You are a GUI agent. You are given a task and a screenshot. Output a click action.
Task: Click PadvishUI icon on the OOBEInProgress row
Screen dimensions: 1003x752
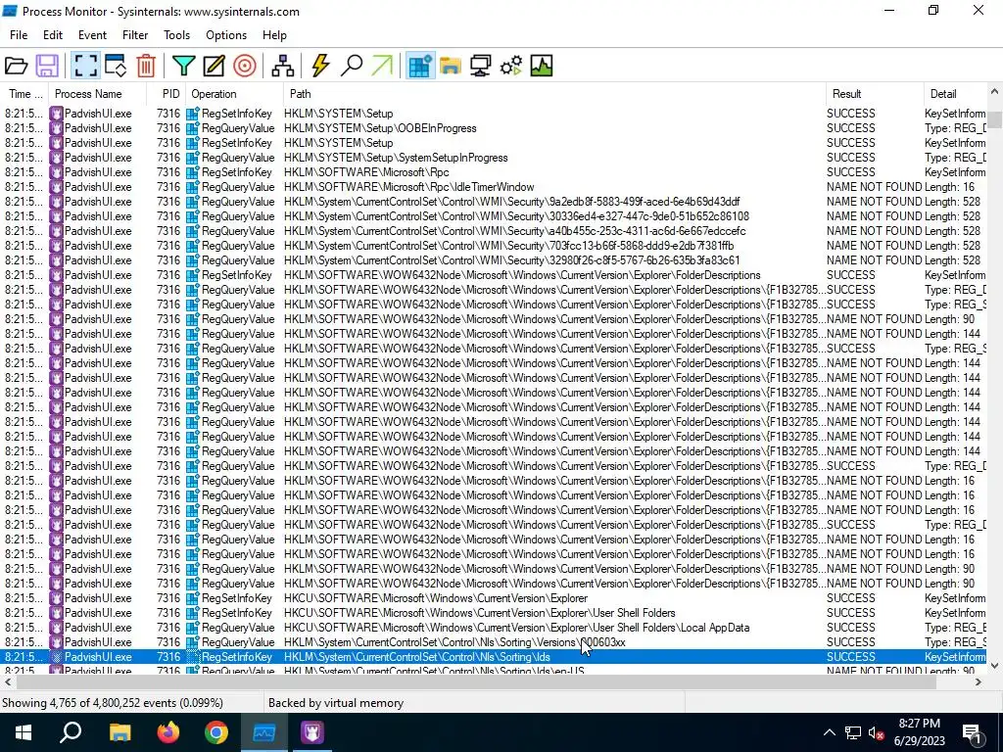click(56, 128)
